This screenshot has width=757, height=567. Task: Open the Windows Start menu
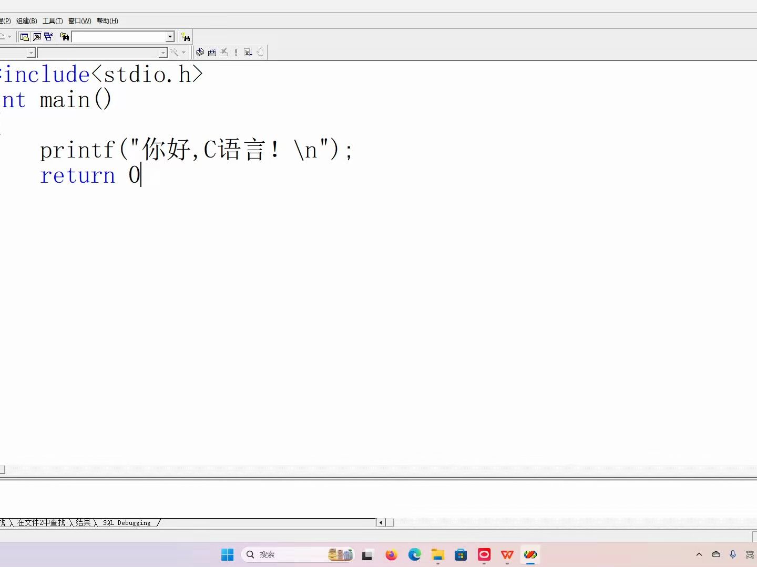227,554
